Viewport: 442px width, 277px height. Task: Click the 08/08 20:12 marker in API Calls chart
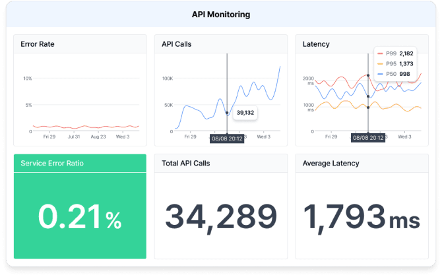pos(227,138)
